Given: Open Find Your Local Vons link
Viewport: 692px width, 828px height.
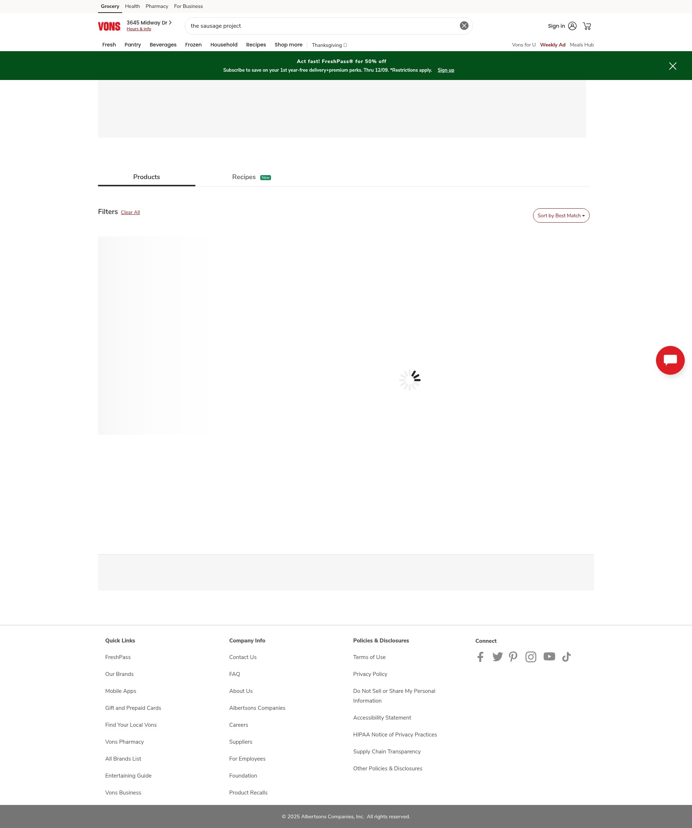Looking at the screenshot, I should click(x=131, y=725).
